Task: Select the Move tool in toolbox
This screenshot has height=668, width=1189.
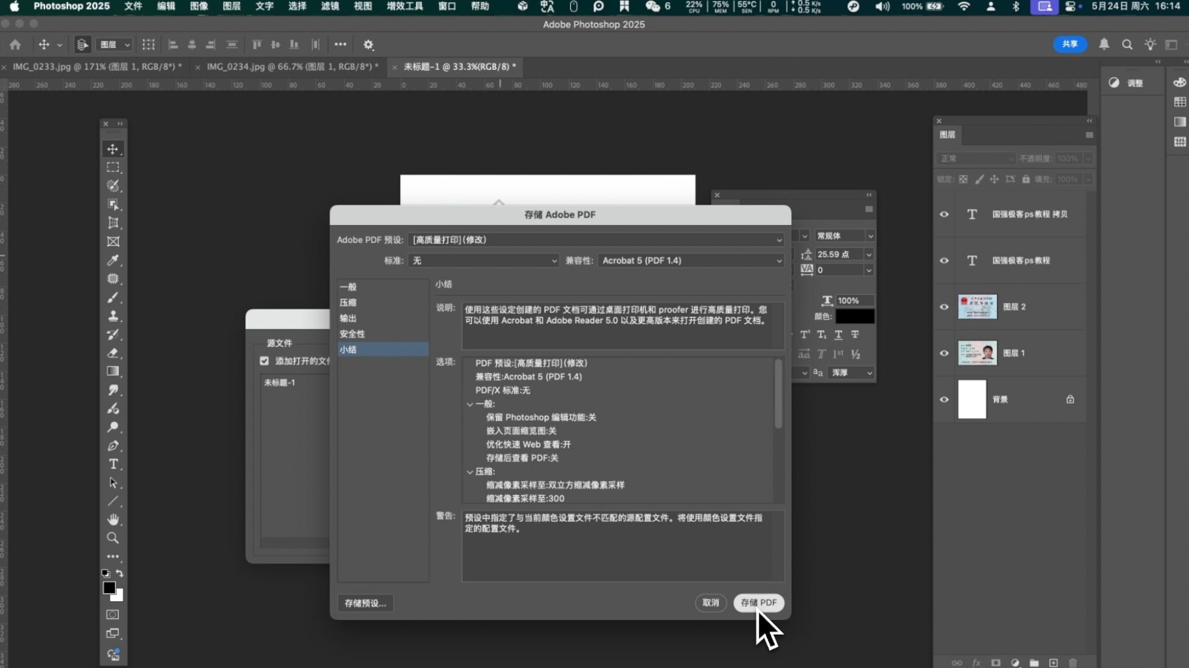Action: pos(113,149)
